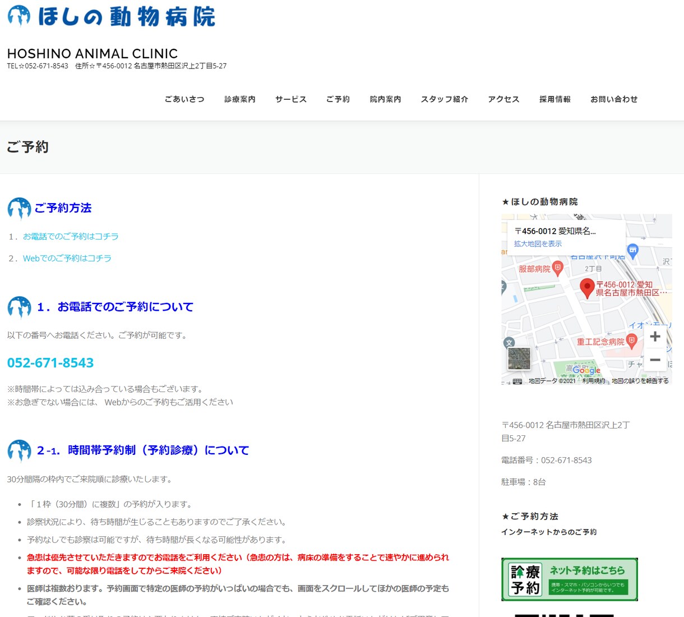This screenshot has width=684, height=617.
Task: Click the red location pin on map
Action: pos(587,288)
